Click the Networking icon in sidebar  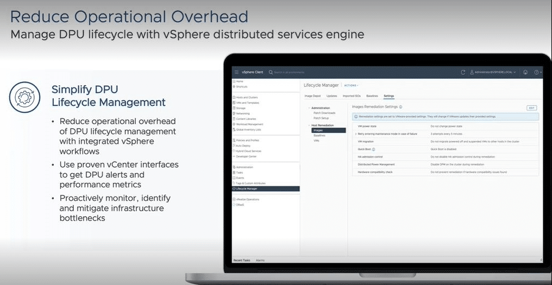click(234, 113)
